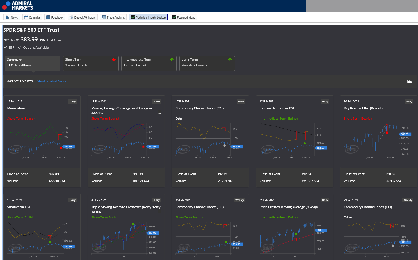The width and height of the screenshot is (418, 260).
Task: Click the Momentum event title
Action: (16, 108)
